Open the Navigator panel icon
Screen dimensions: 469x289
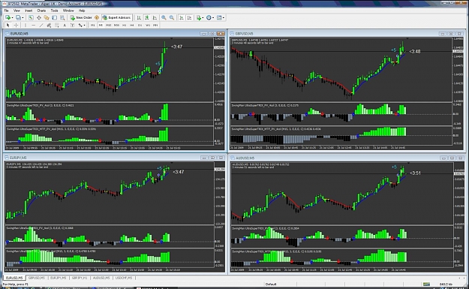pyautogui.click(x=47, y=18)
